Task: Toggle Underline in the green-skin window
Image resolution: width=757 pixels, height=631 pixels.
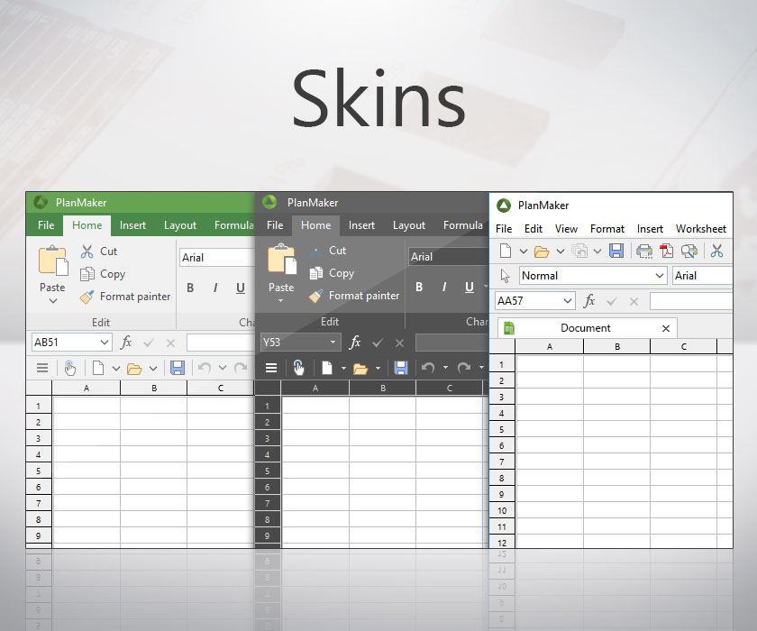Action: (x=241, y=288)
